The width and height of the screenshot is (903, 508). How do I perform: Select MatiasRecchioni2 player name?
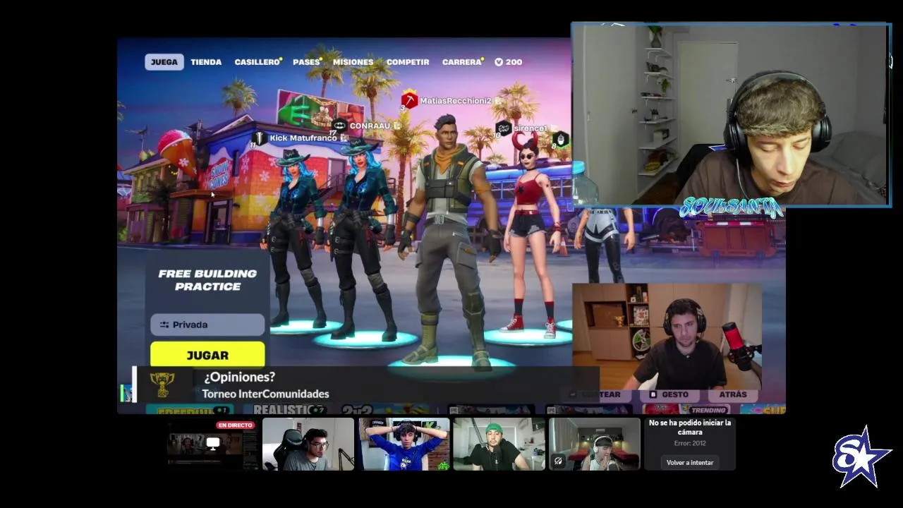point(455,101)
